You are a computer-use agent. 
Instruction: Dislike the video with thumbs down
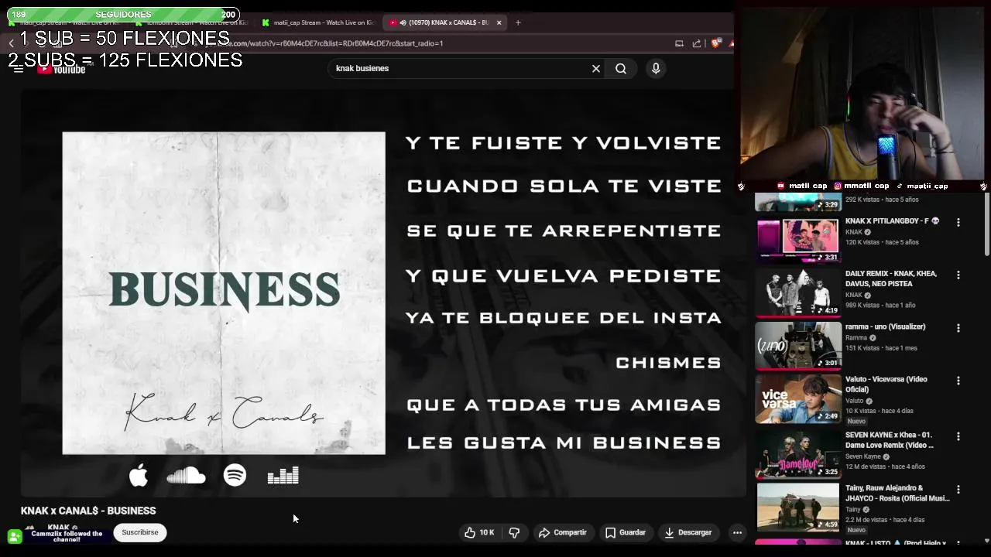click(x=514, y=532)
